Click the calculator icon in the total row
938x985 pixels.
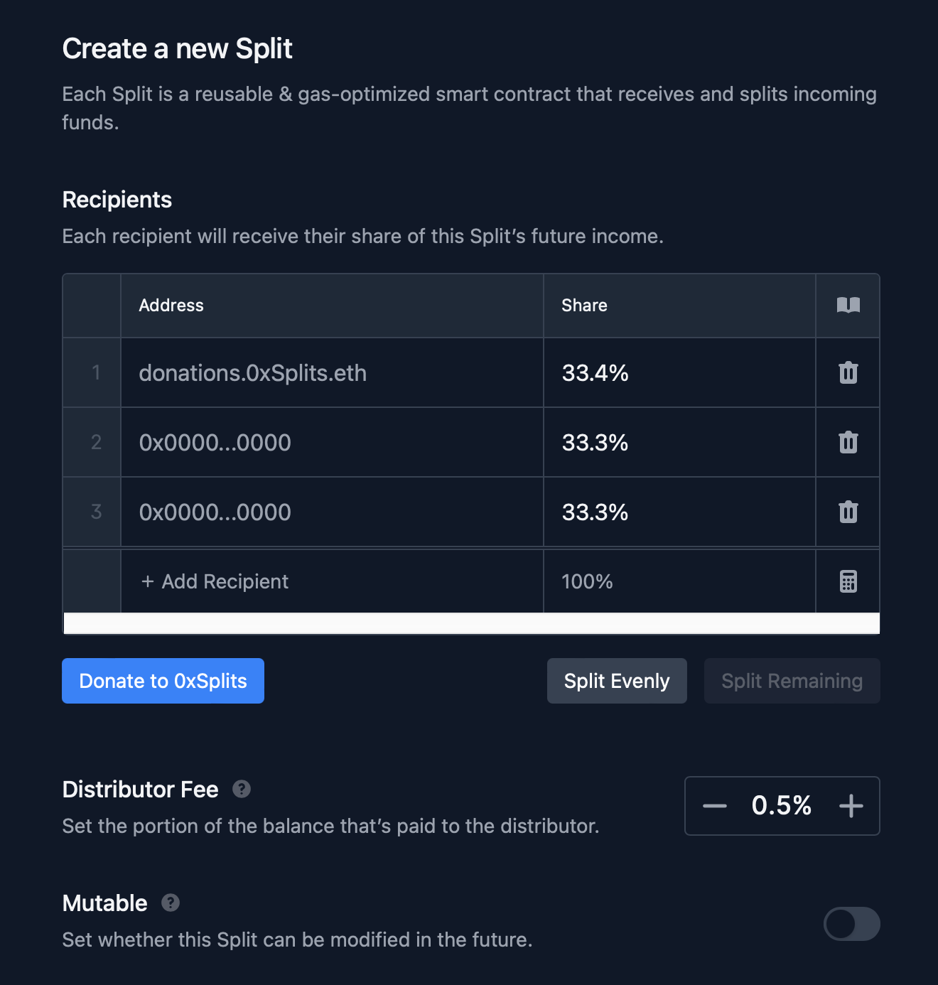pos(848,581)
